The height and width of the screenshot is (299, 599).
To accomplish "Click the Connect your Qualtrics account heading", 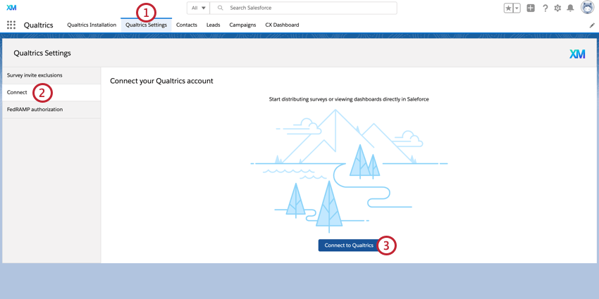I will point(161,81).
